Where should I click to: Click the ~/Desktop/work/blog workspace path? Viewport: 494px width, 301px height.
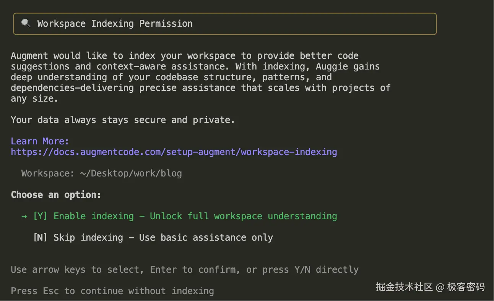pos(131,173)
